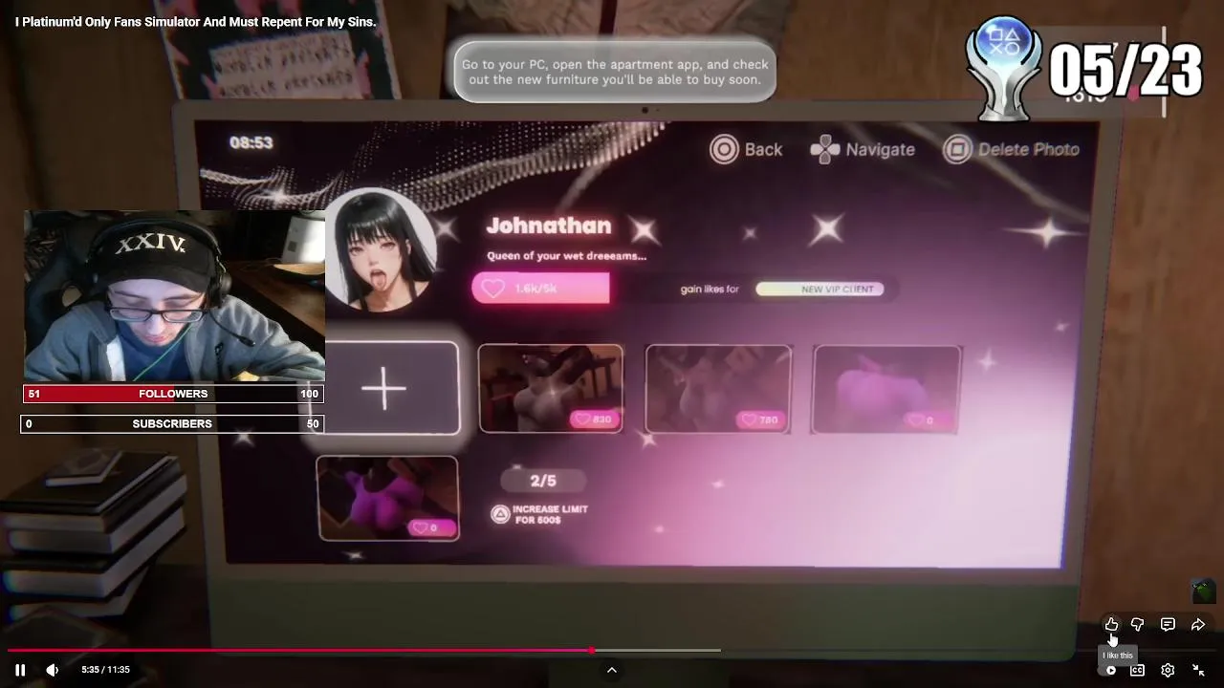Click the FOLLOWERS goal bar overlay
Image resolution: width=1224 pixels, height=688 pixels.
(173, 394)
